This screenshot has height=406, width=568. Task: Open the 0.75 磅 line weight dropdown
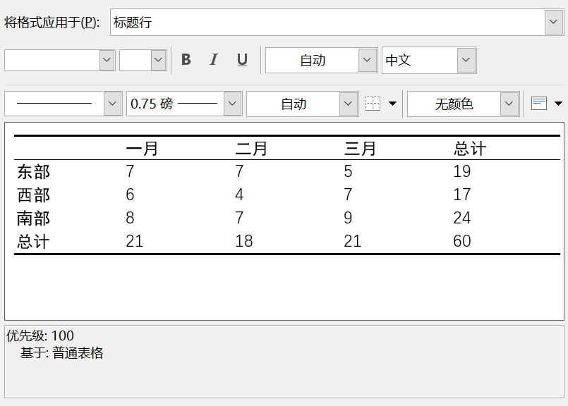(232, 104)
